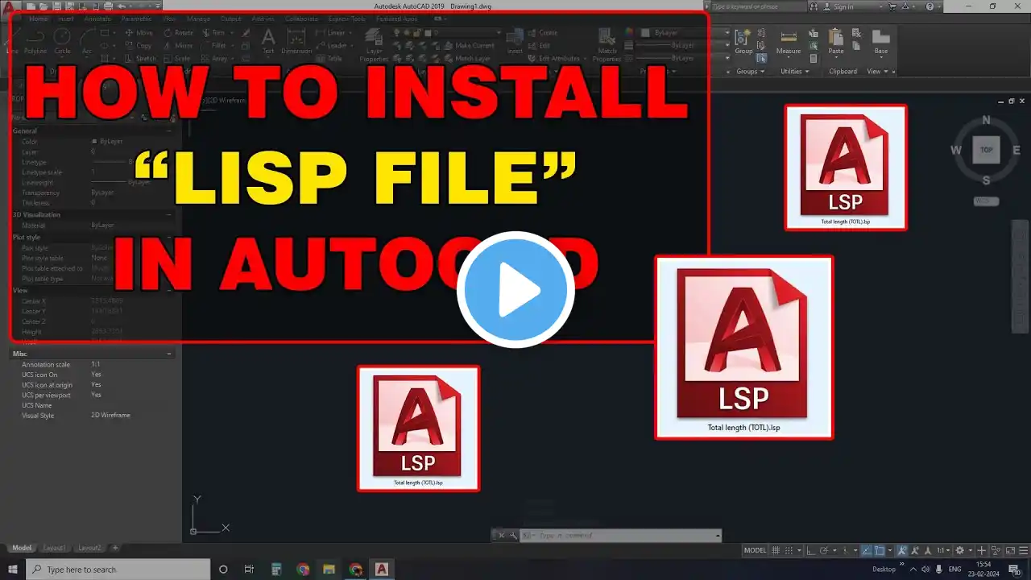Click the Ungroup icon beside Group
Screen dimensions: 1031x580
(x=761, y=32)
